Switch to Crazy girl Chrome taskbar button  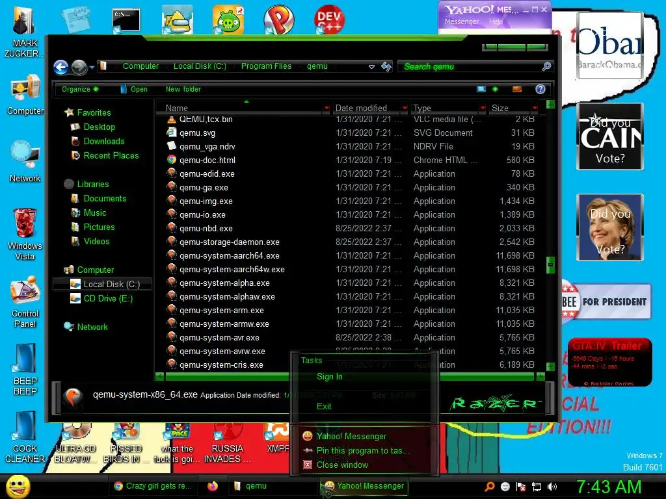[152, 486]
